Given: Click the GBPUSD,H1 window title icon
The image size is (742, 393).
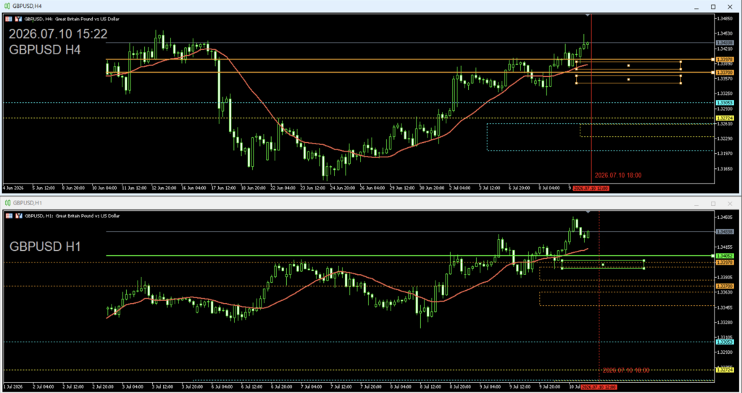Looking at the screenshot, I should tap(7, 203).
